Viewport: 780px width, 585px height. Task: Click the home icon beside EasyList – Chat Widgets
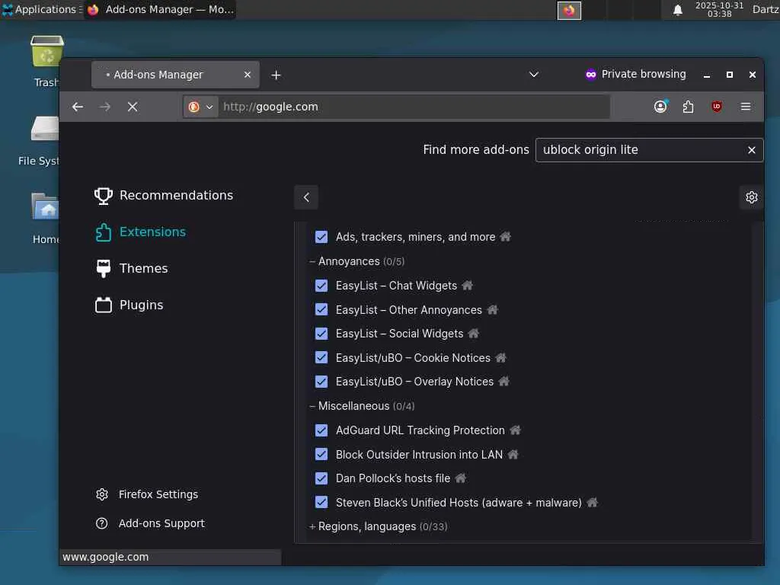[467, 286]
